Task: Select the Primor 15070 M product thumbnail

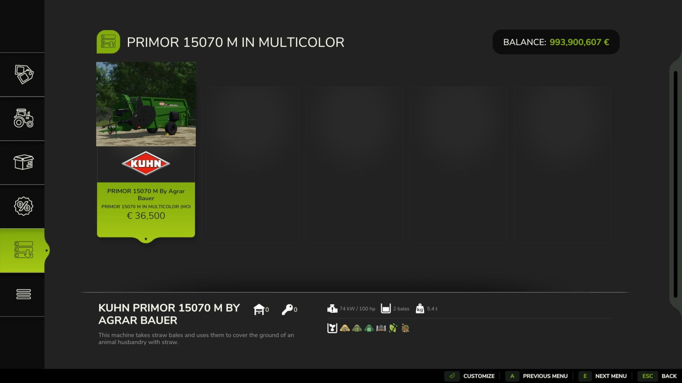Action: coord(146,104)
